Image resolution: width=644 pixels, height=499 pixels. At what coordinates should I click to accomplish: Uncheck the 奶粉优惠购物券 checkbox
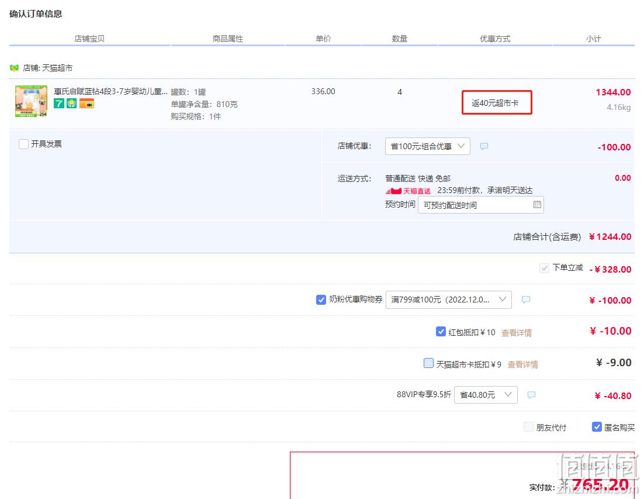(x=321, y=300)
